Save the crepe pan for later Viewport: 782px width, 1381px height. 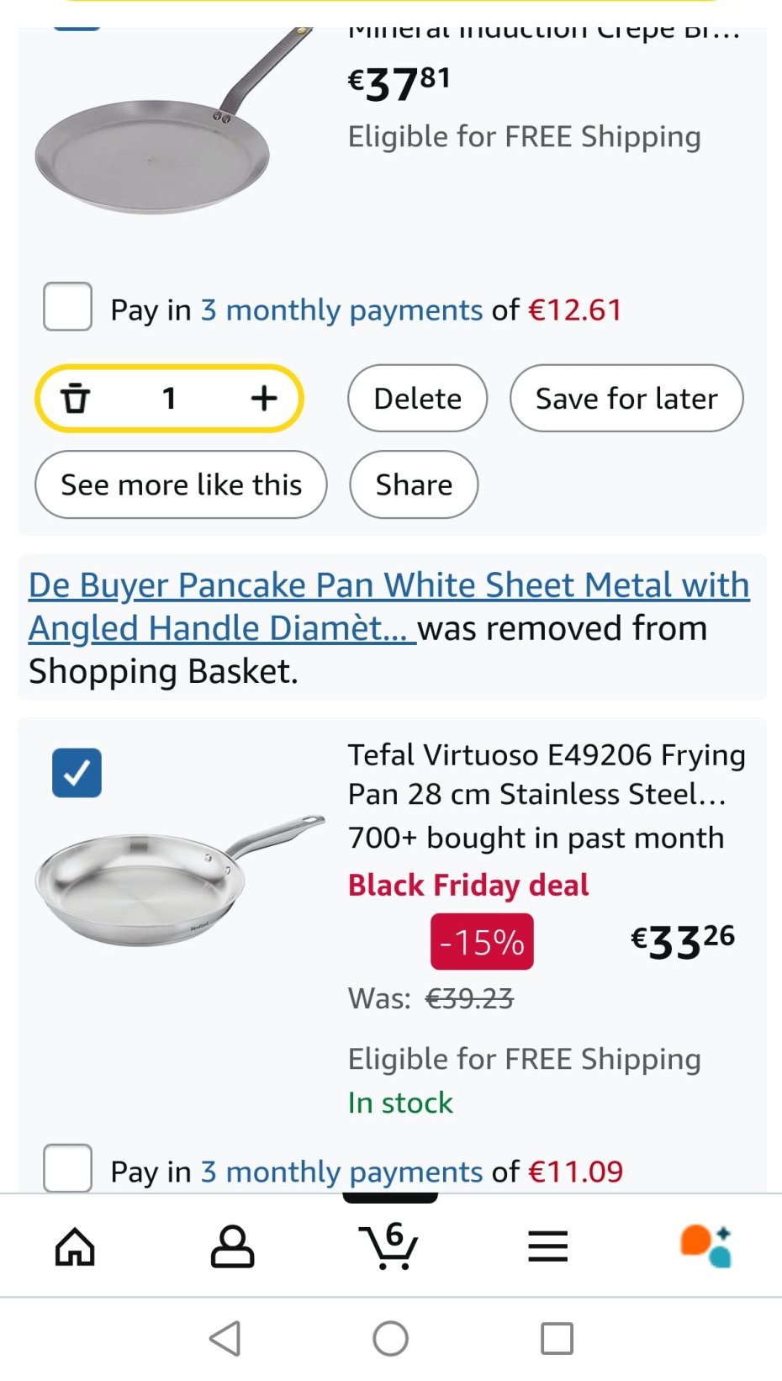coord(626,398)
